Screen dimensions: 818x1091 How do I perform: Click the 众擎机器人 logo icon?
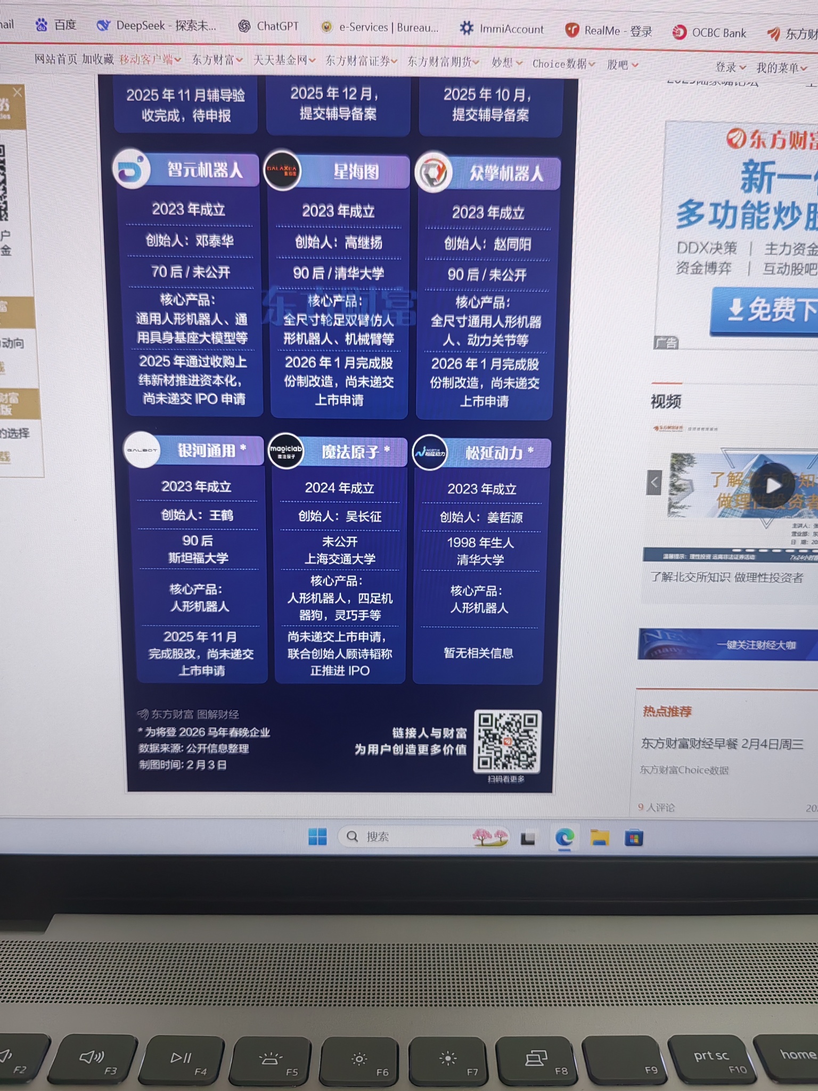[x=434, y=173]
